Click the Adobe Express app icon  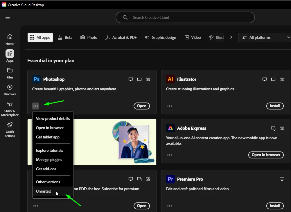[170, 128]
